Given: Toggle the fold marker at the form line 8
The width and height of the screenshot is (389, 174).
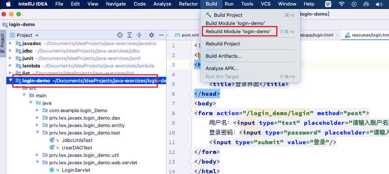Looking at the screenshot, I should pos(192,113).
